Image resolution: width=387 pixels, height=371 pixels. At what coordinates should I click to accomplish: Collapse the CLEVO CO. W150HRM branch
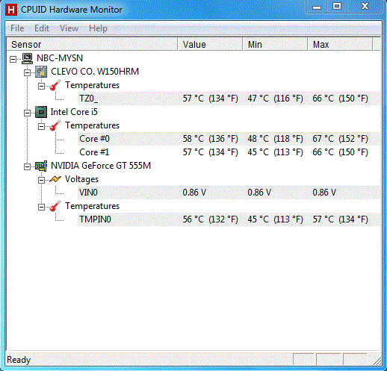(27, 72)
